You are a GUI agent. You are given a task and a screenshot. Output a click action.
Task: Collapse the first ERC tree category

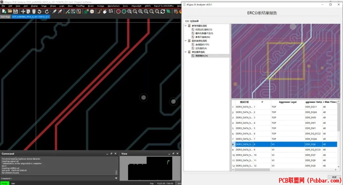186,26
